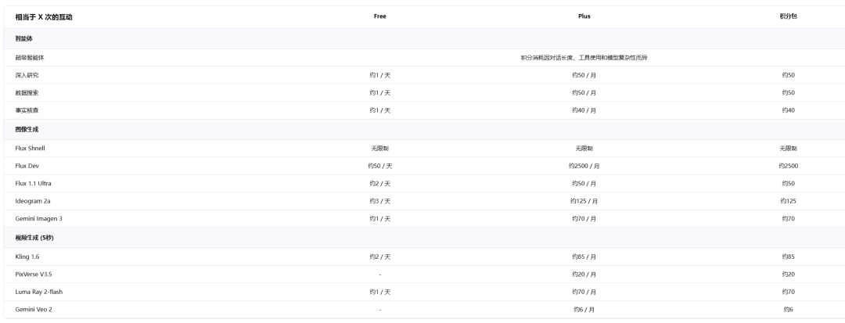The height and width of the screenshot is (323, 845).
Task: Click '约40 / 月' in the 事实核查 row
Action: (584, 110)
